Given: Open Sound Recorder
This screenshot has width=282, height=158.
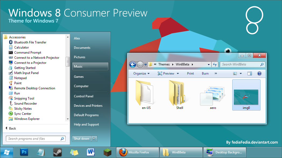Looking at the screenshot, I should (23, 104).
